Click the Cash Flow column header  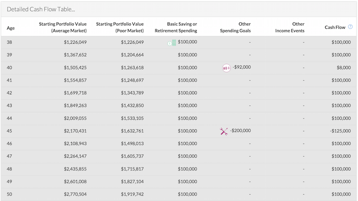(x=335, y=27)
